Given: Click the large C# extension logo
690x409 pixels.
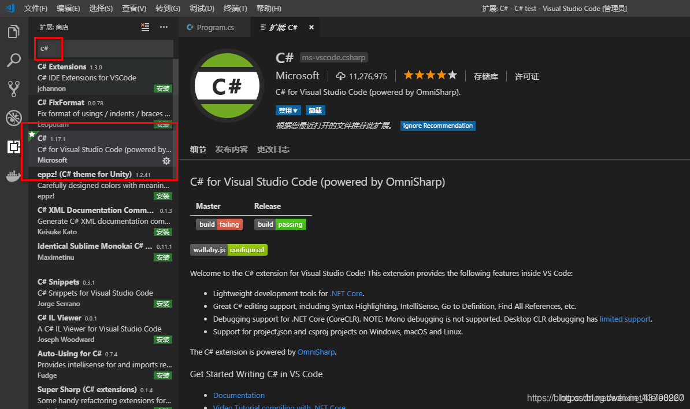Looking at the screenshot, I should coord(227,86).
